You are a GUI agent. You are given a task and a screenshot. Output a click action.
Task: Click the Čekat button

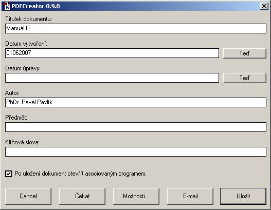click(x=82, y=196)
